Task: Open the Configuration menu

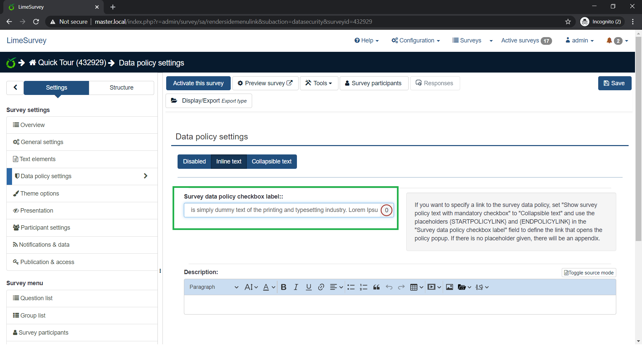Action: coord(416,40)
